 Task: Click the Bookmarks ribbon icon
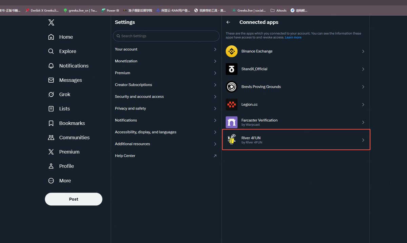point(51,123)
